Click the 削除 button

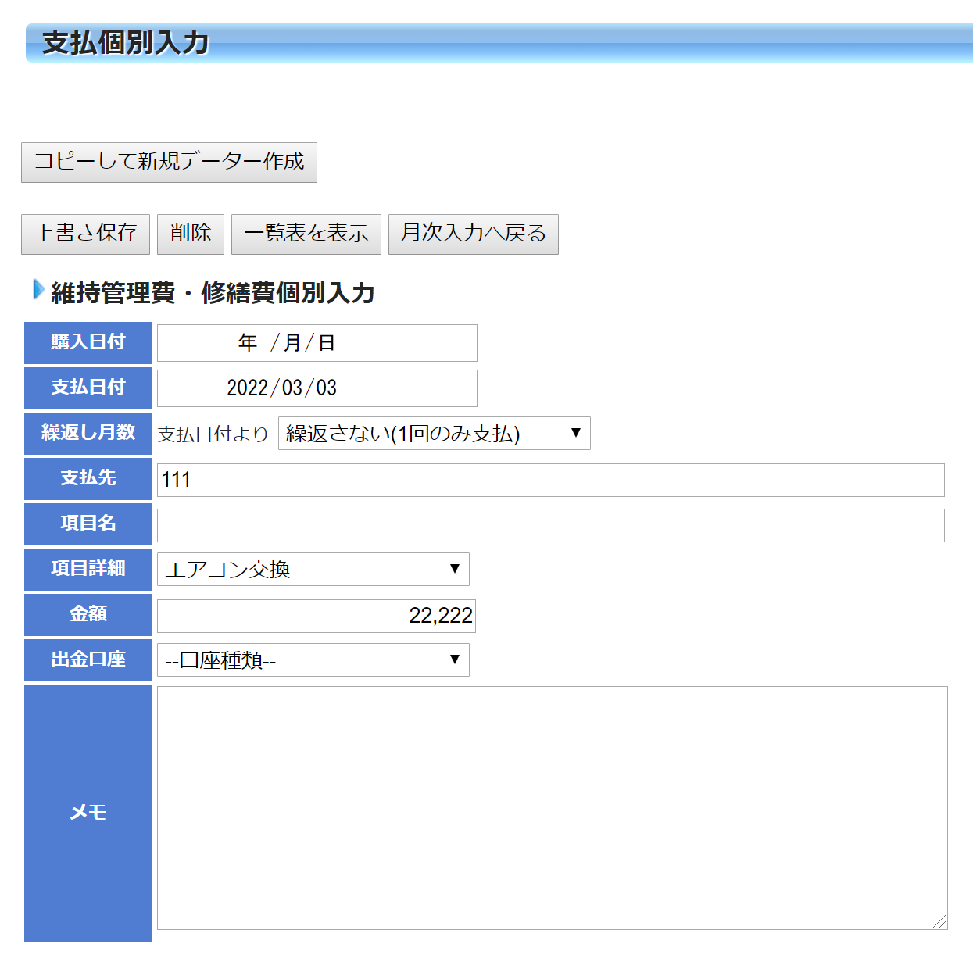191,234
